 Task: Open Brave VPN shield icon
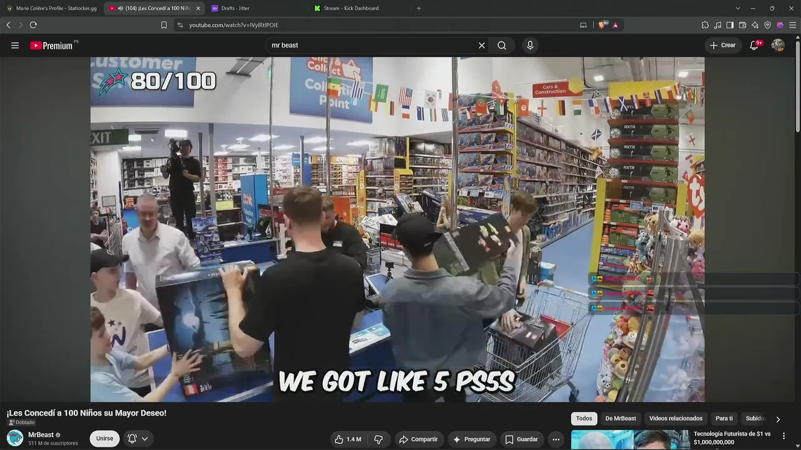(768, 25)
